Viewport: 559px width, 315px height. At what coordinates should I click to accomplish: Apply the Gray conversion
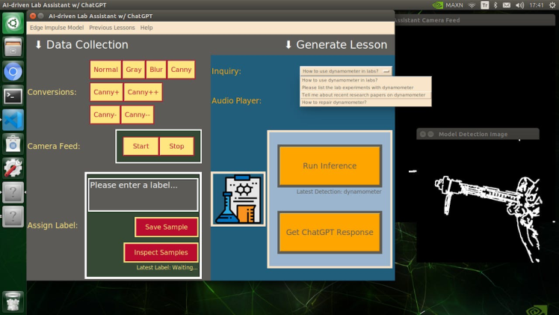click(134, 70)
